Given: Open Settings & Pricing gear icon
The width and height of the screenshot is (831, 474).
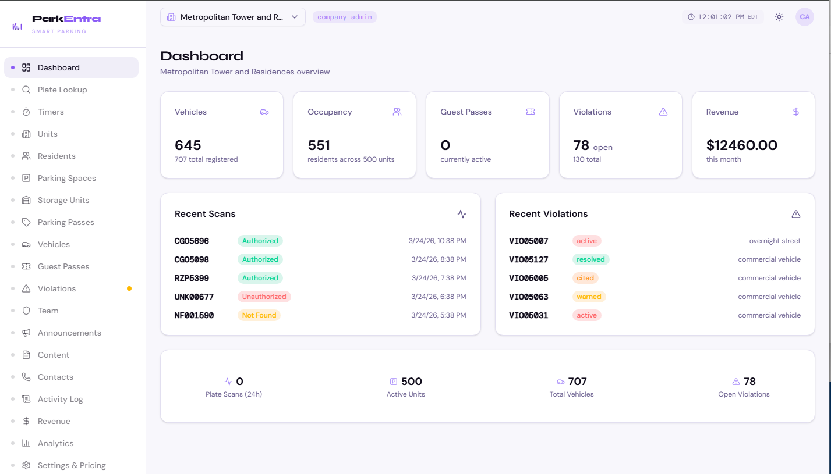Looking at the screenshot, I should (26, 465).
